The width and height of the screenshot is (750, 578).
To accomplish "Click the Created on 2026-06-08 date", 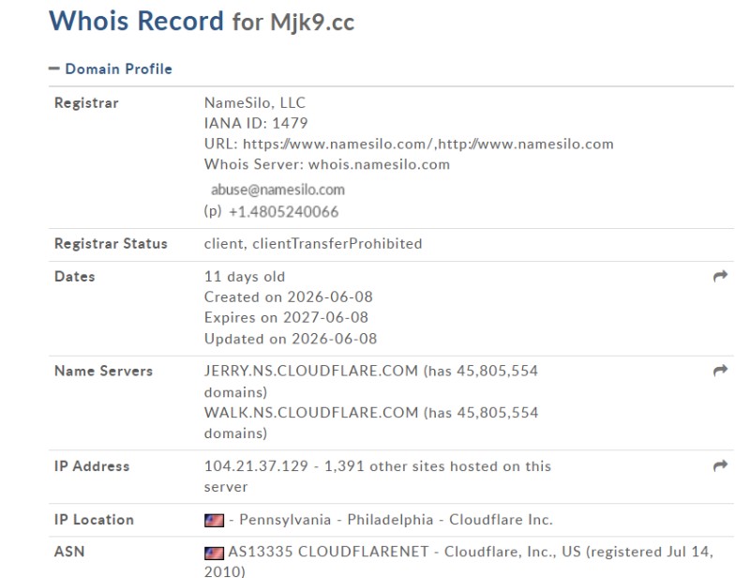I will pos(289,297).
